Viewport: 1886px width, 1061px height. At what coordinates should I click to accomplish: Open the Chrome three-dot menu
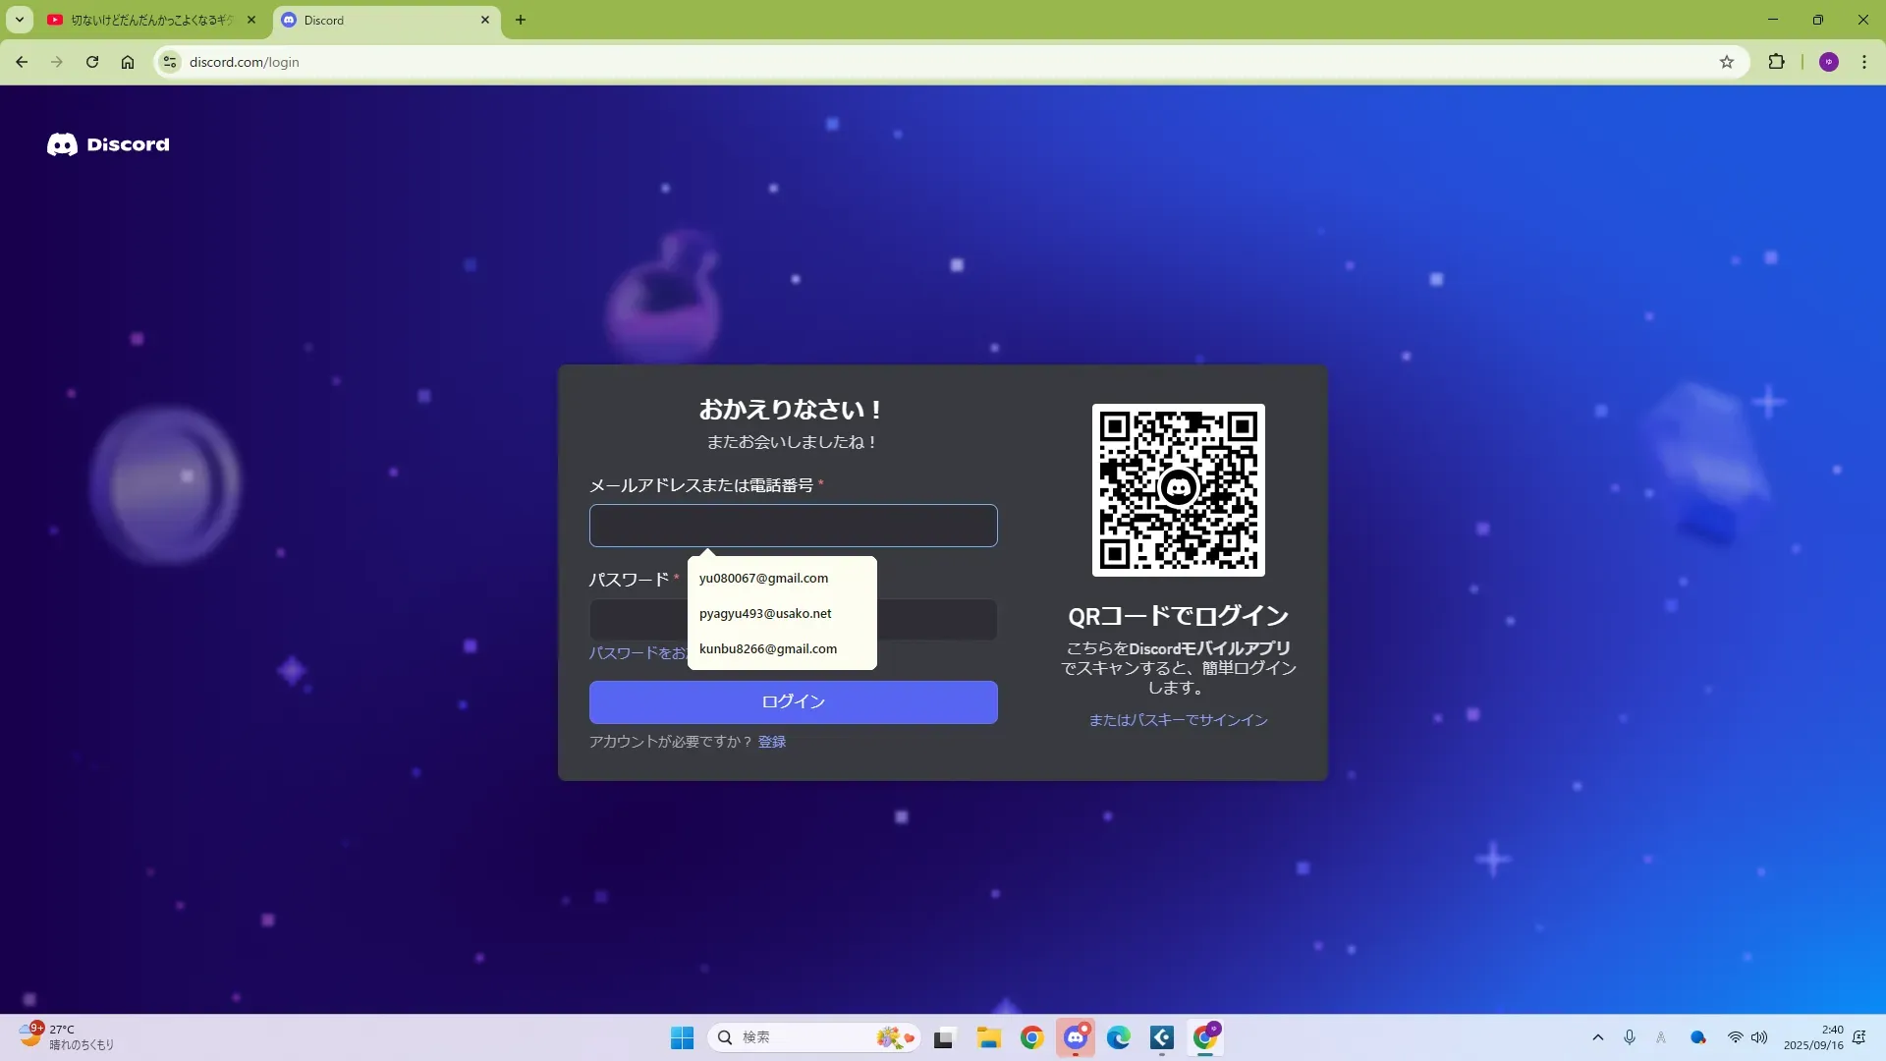(1863, 62)
